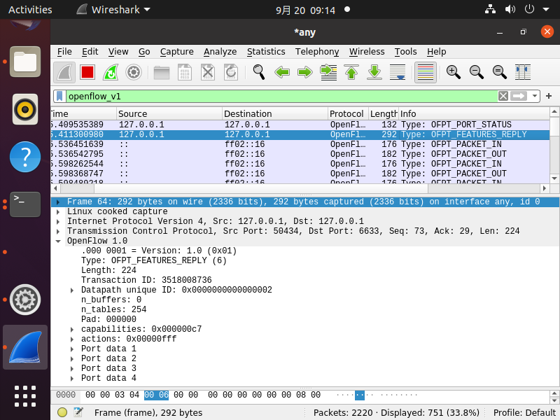Click the filter bookmark icon

click(59, 96)
